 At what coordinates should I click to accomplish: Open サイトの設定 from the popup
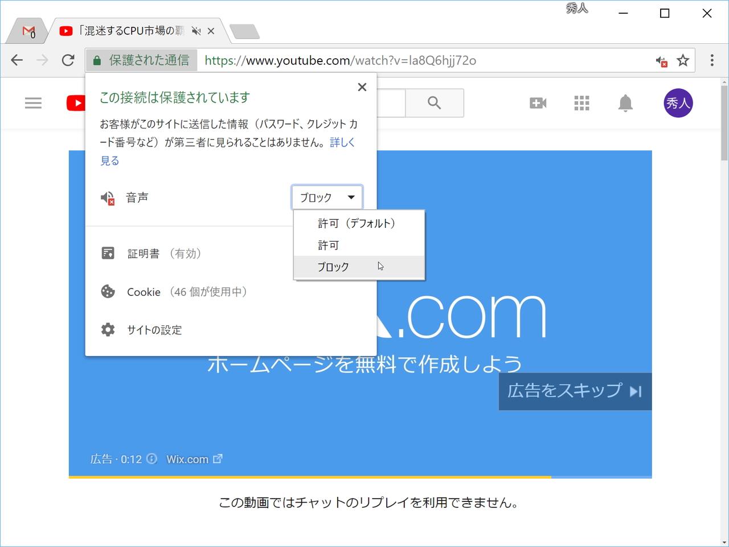click(154, 329)
